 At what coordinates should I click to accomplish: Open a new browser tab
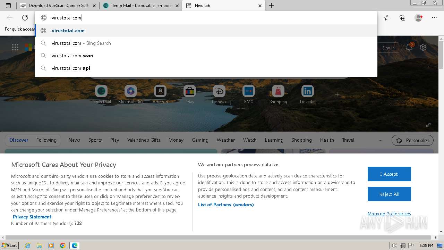272,6
